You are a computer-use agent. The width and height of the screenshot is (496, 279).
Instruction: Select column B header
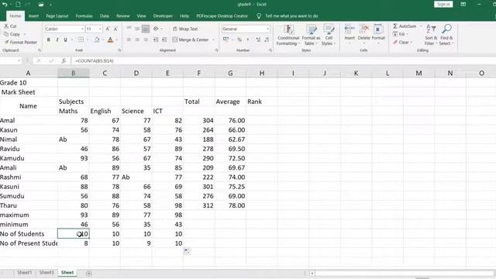point(74,73)
